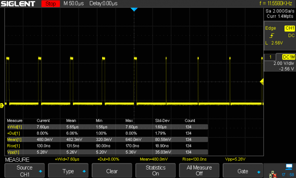Viewport: 296px width, 178px height.
Task: Open the Source CH1 dropdown
Action: [24, 171]
